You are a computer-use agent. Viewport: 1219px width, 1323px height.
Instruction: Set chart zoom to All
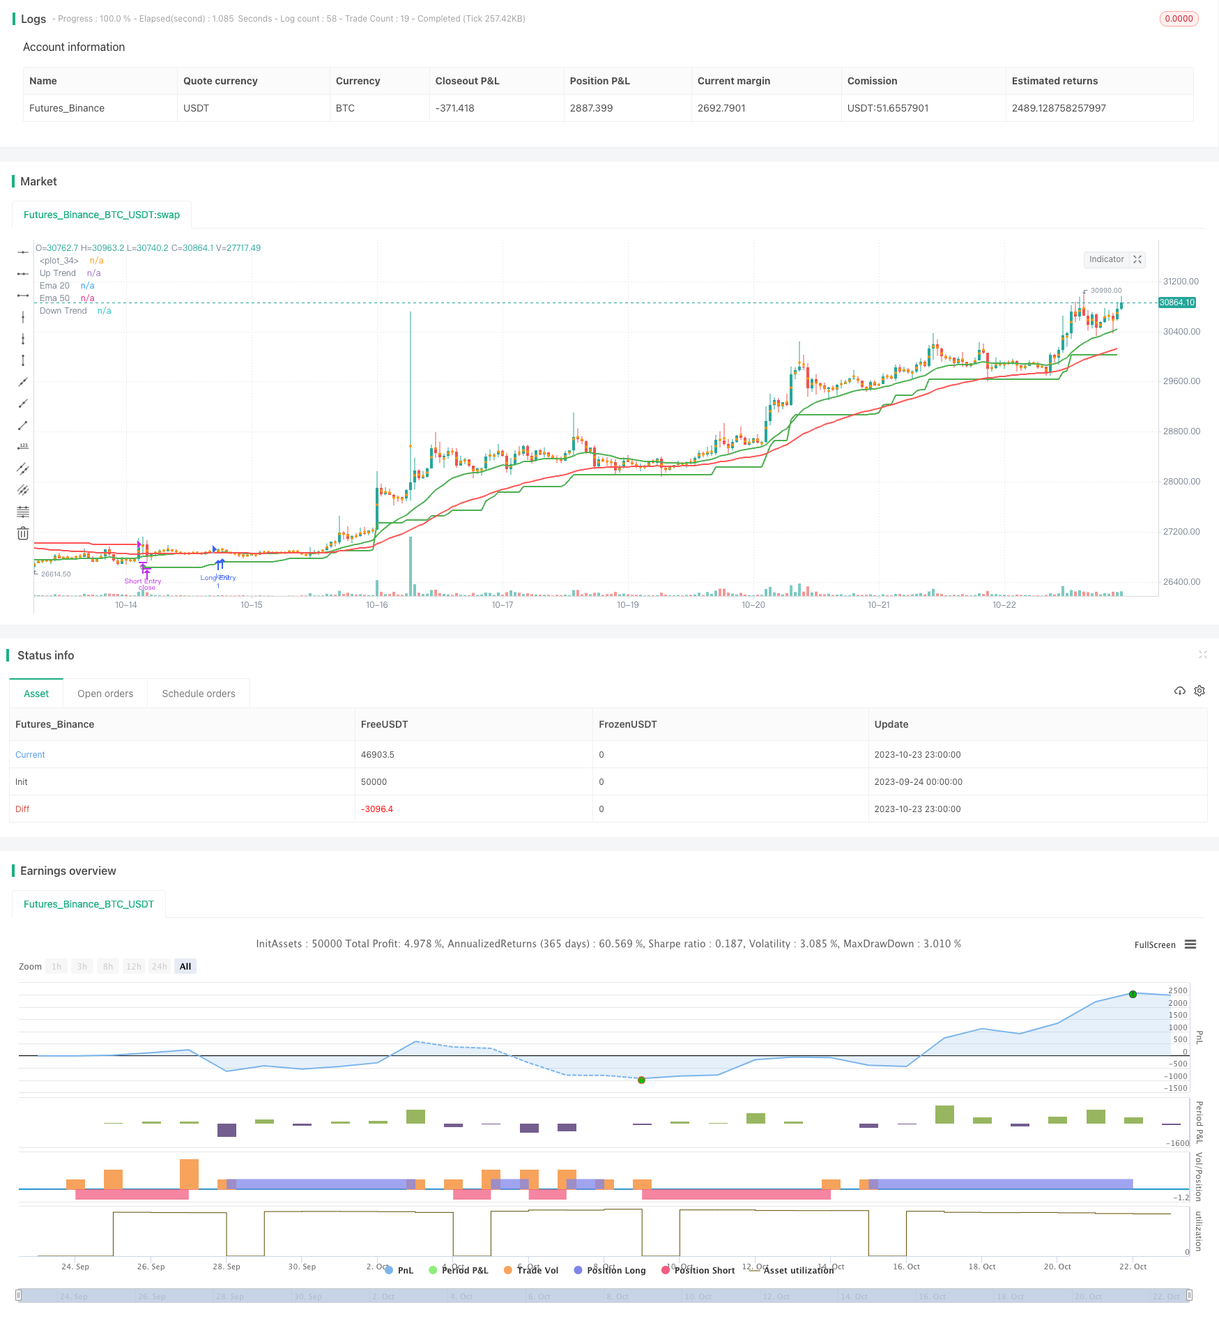pos(185,966)
